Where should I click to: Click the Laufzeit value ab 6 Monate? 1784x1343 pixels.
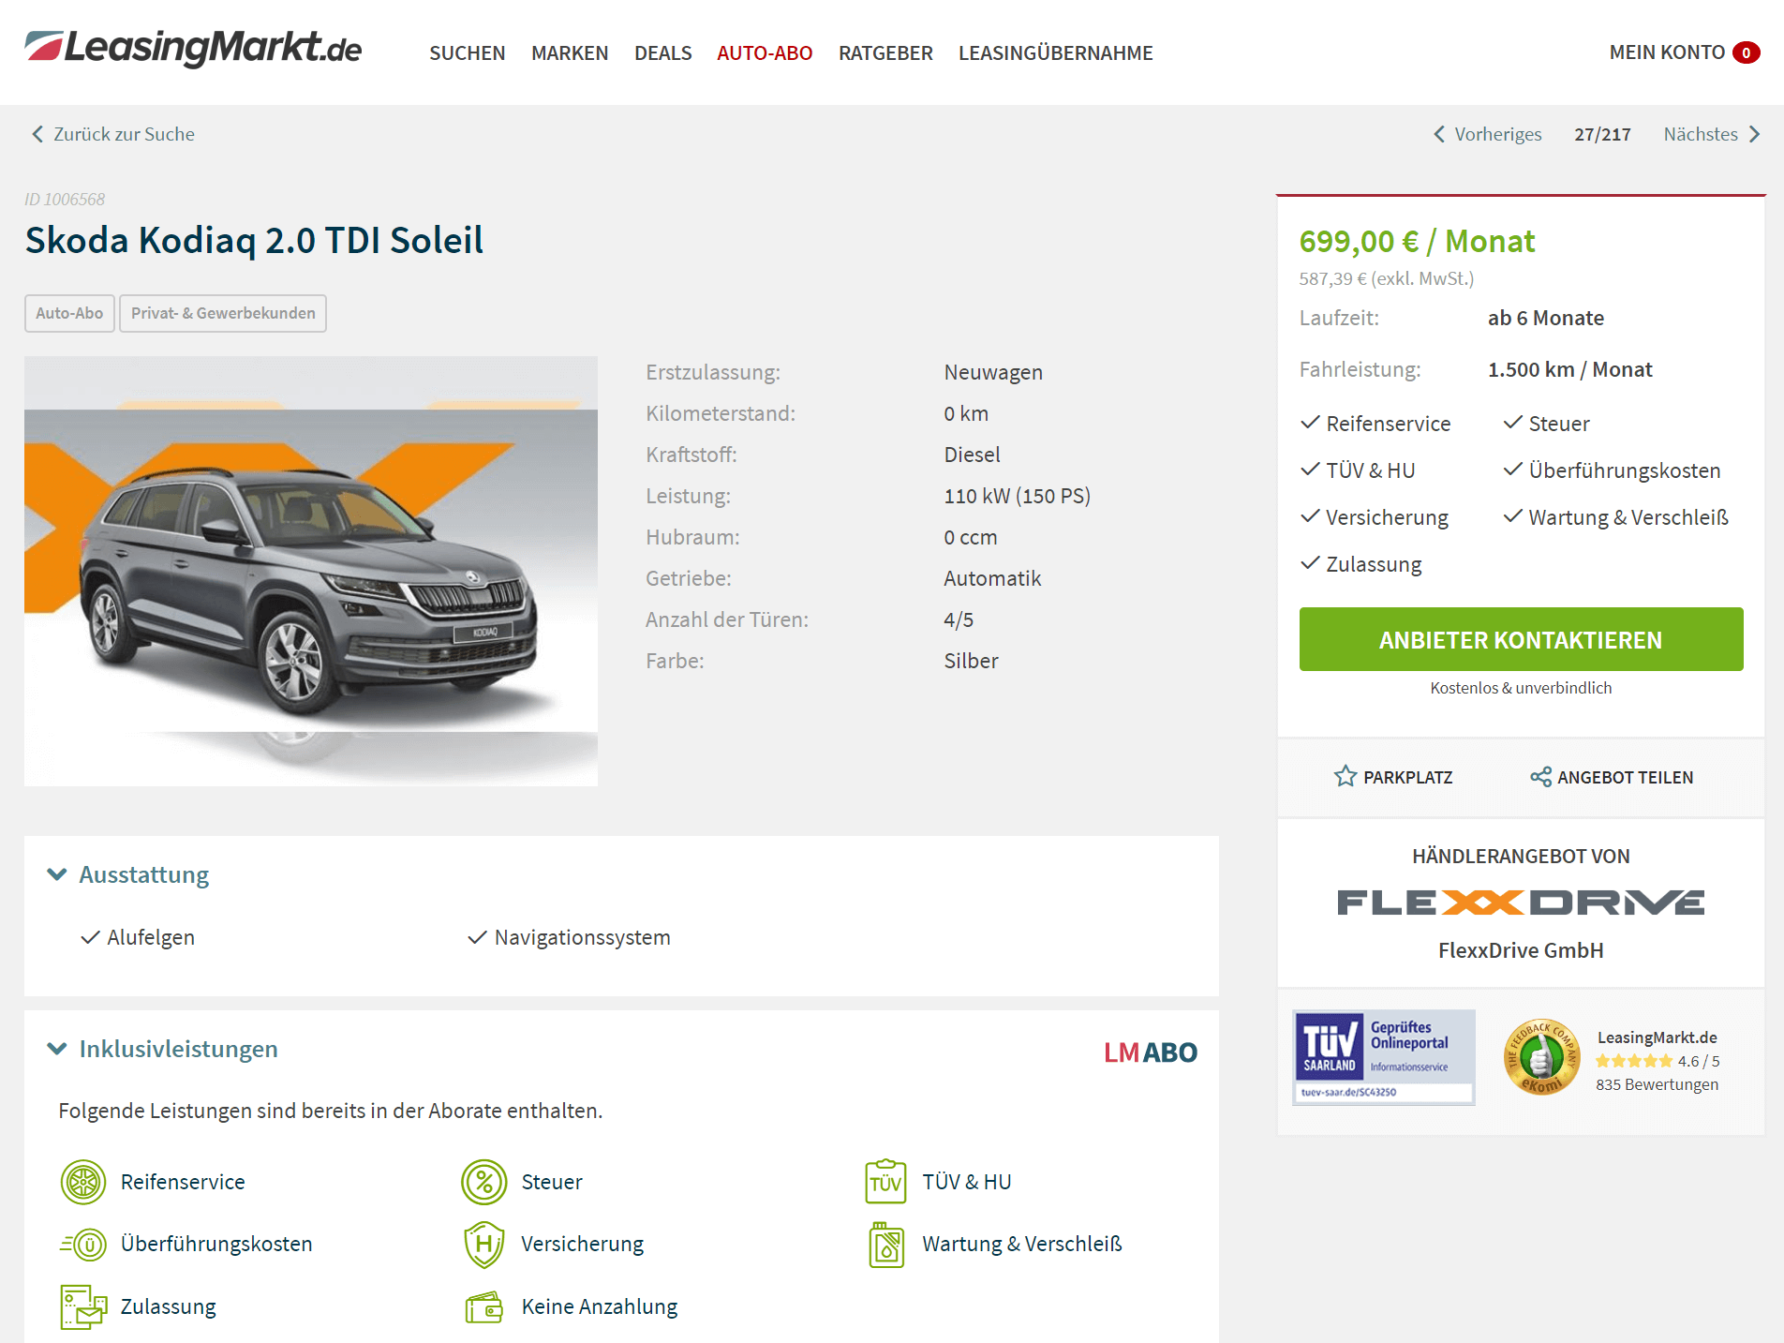pyautogui.click(x=1546, y=318)
